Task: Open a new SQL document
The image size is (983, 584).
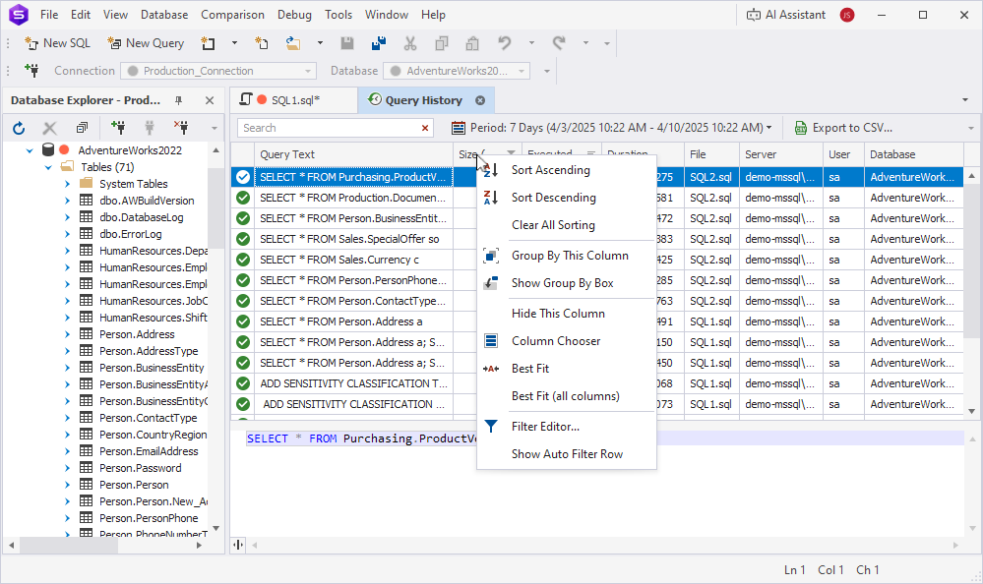Action: pyautogui.click(x=56, y=43)
